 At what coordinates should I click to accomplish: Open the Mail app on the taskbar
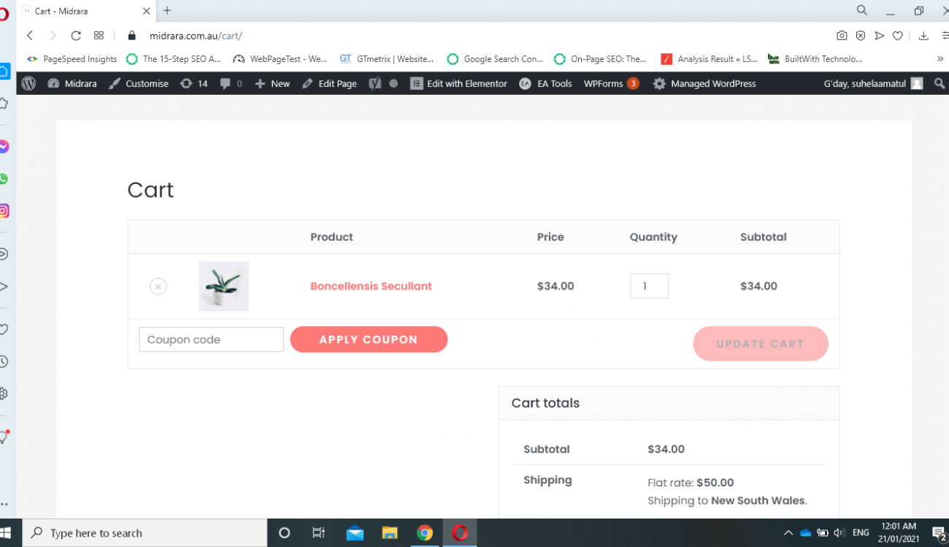355,533
